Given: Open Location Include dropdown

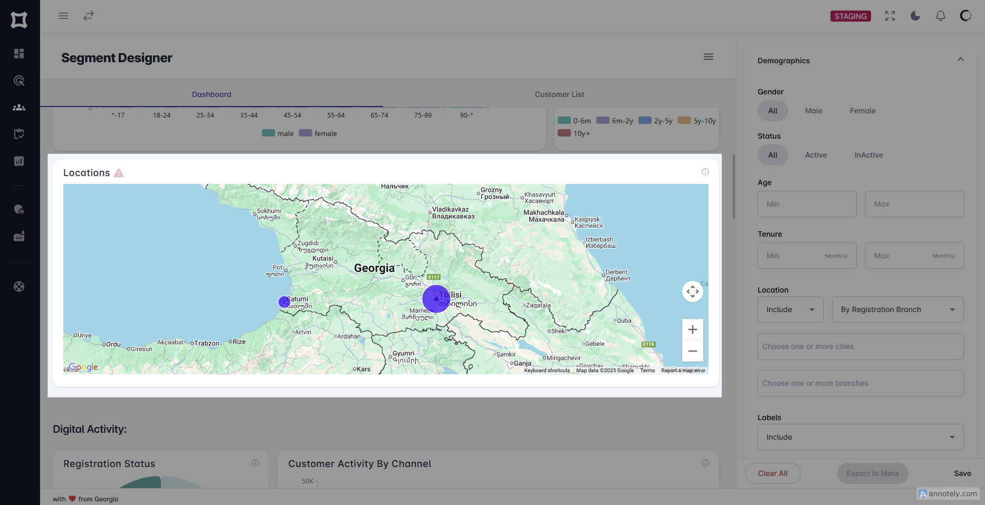Looking at the screenshot, I should click(x=790, y=309).
